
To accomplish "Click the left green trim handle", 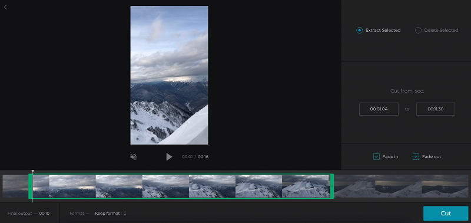I will point(30,186).
